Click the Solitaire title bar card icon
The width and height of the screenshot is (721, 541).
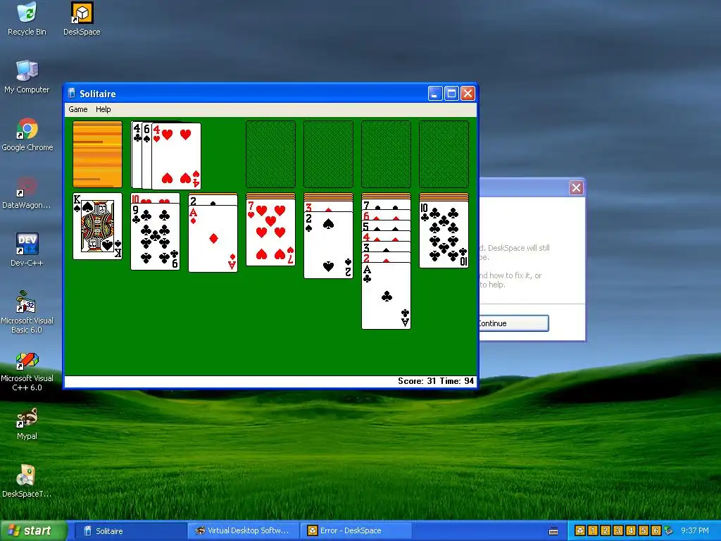click(71, 94)
